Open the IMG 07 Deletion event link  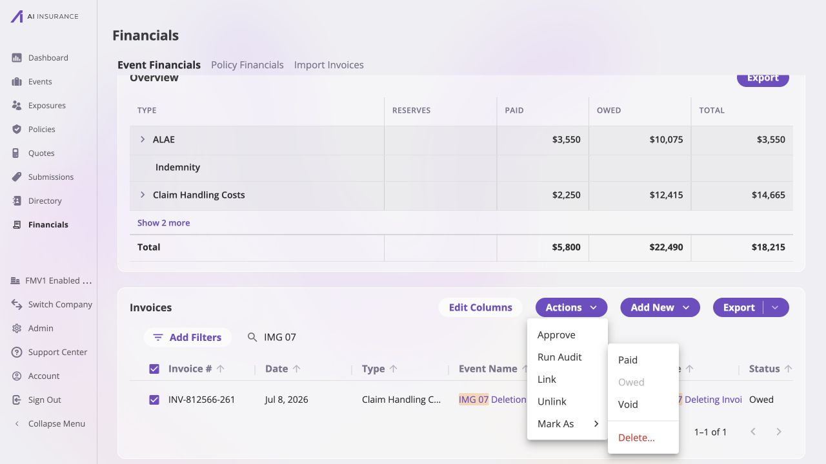(x=492, y=400)
